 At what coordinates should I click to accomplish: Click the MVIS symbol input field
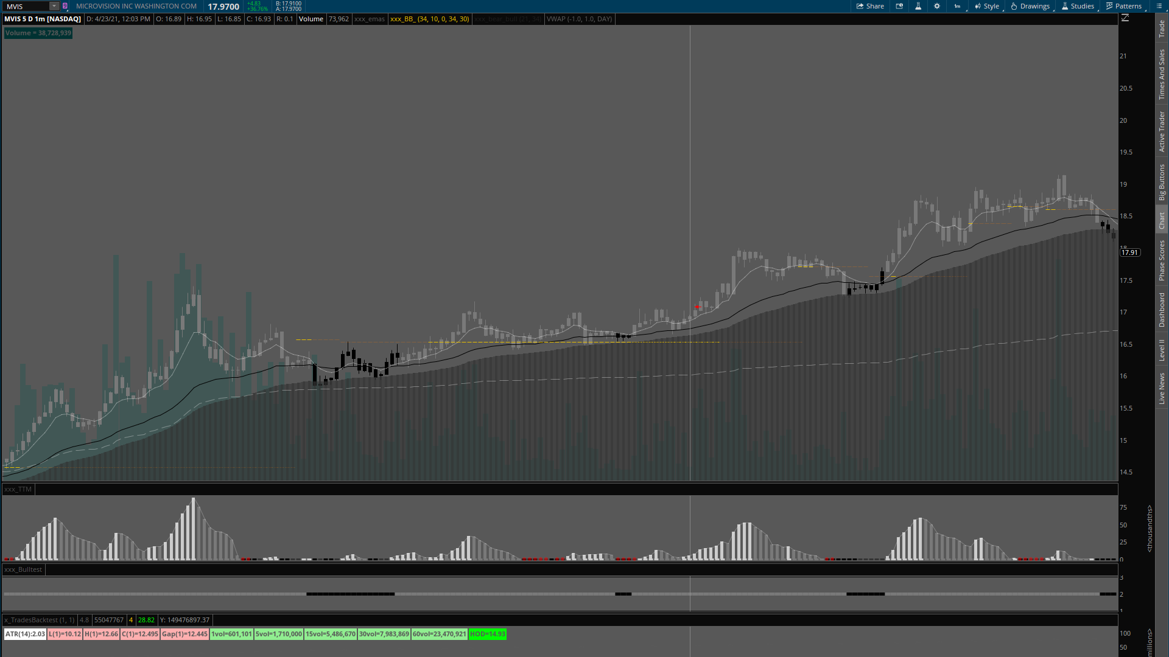[26, 6]
